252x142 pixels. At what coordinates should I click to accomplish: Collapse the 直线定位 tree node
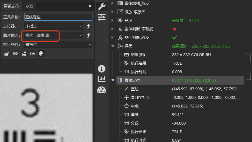(x=113, y=80)
